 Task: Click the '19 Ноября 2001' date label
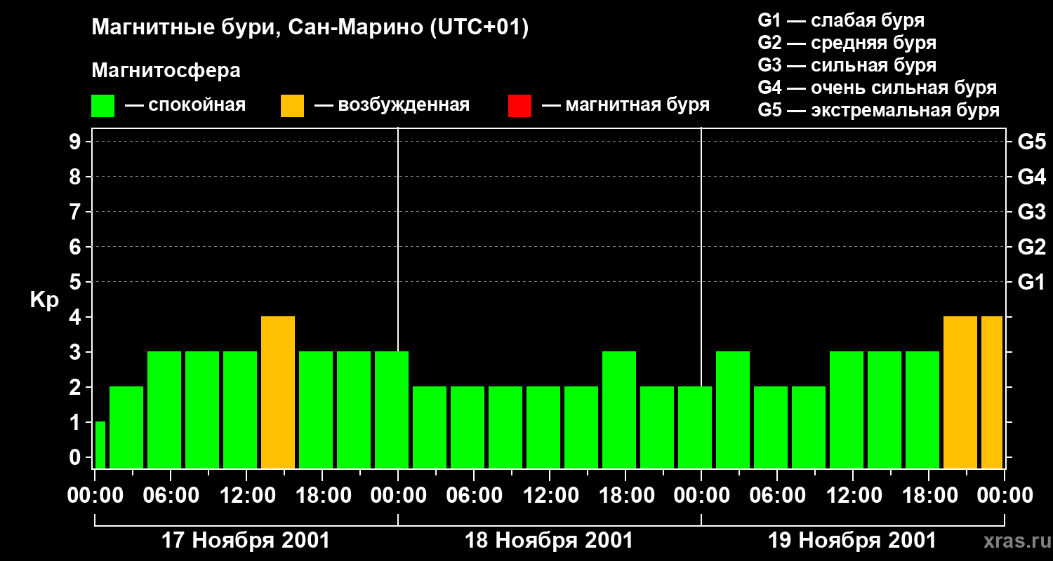coord(852,540)
